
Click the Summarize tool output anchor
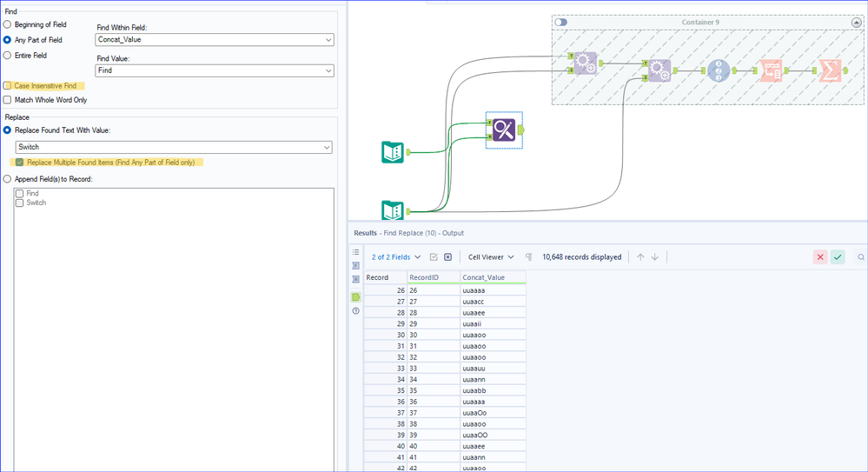point(845,71)
